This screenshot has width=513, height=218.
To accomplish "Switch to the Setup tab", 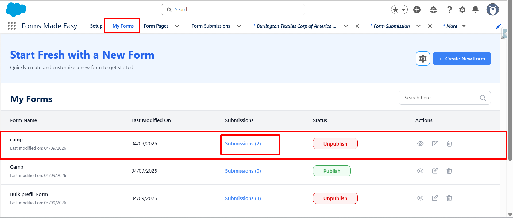I will tap(96, 26).
